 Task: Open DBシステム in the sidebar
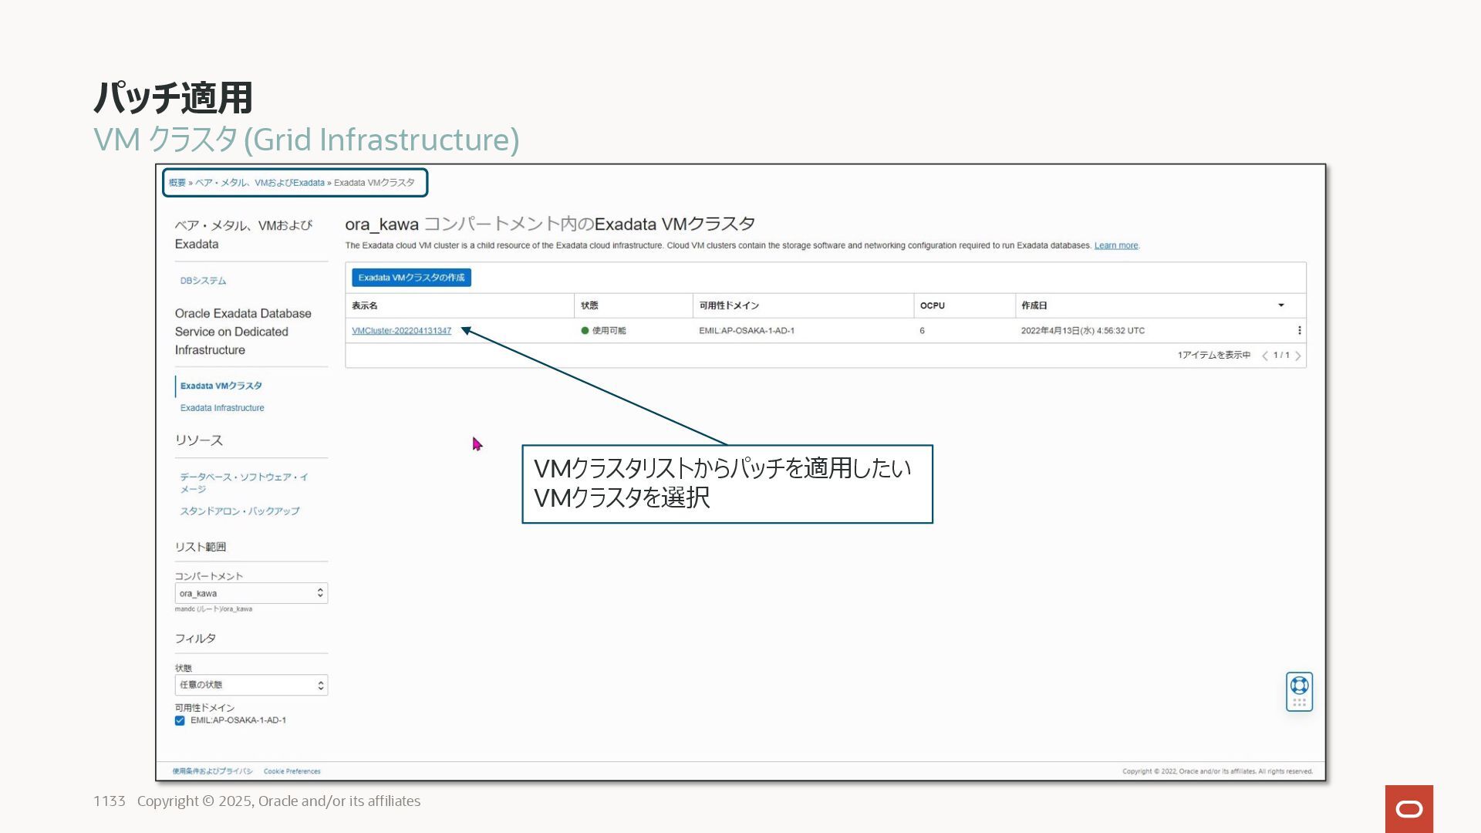(203, 281)
